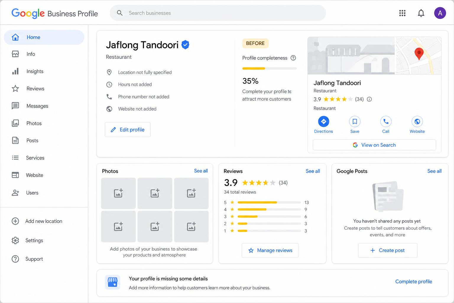Click the globe icon beside Website not added
This screenshot has height=303, width=454.
(x=109, y=109)
